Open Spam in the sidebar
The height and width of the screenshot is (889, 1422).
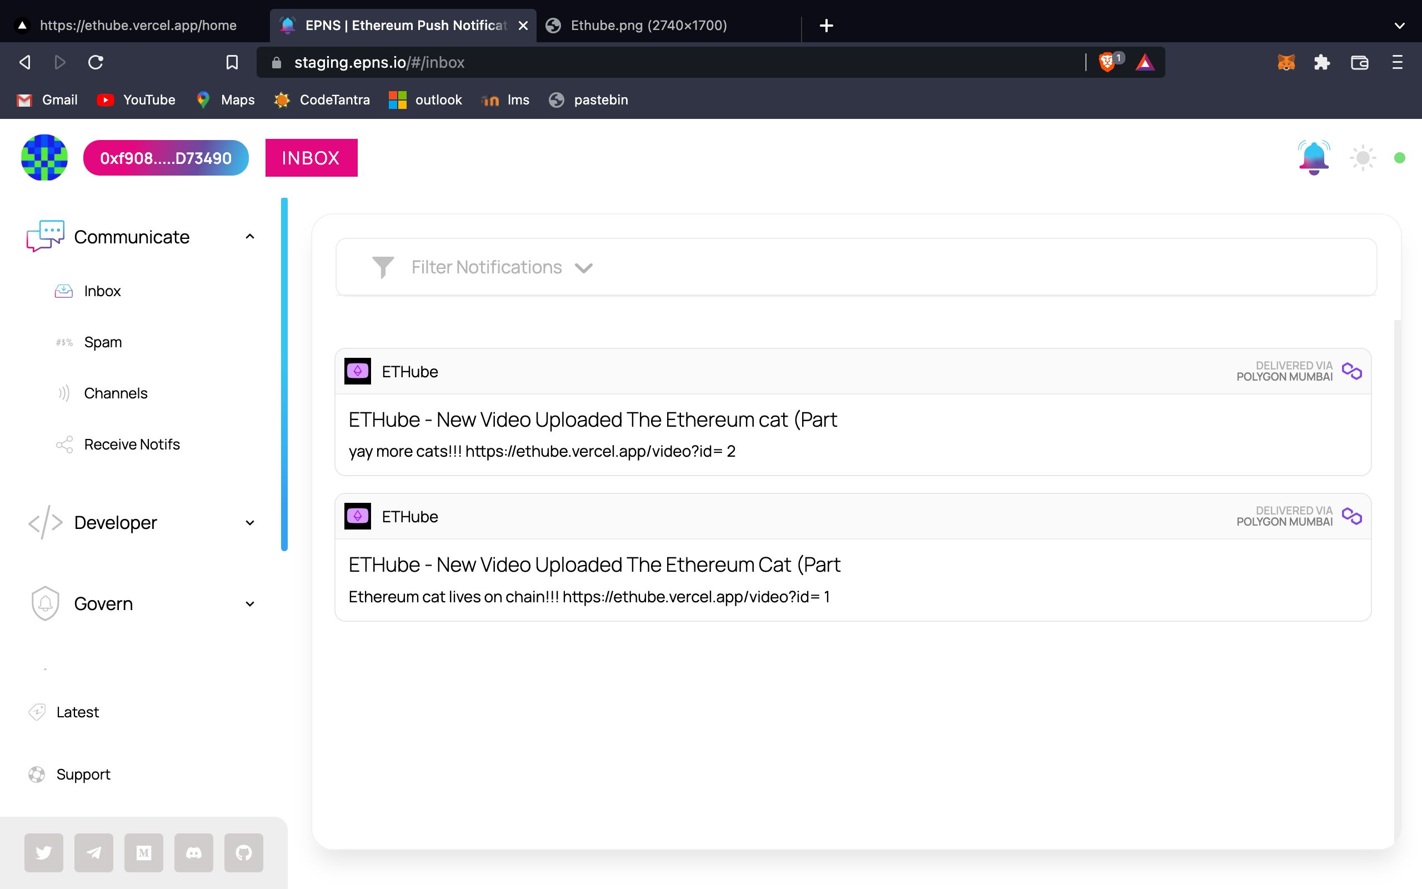pyautogui.click(x=103, y=342)
